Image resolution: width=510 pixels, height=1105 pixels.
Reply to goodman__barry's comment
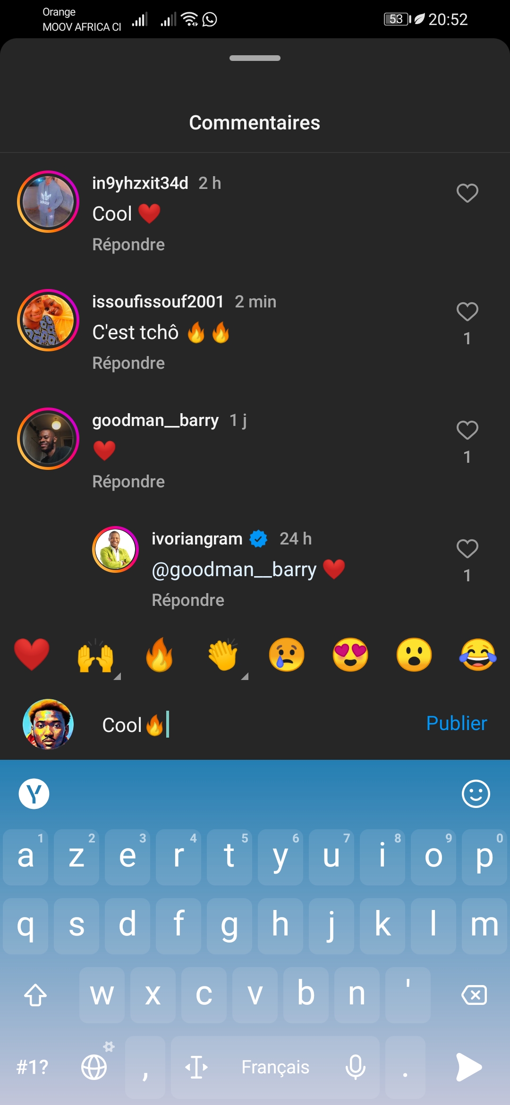coord(128,482)
